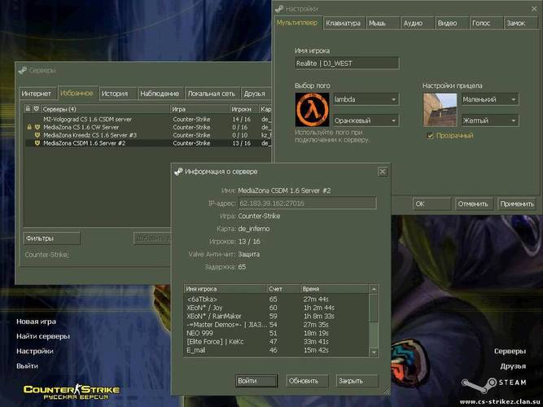The width and height of the screenshot is (543, 407).
Task: Click lock icon beside MediaZona CW Server
Action: [28, 127]
